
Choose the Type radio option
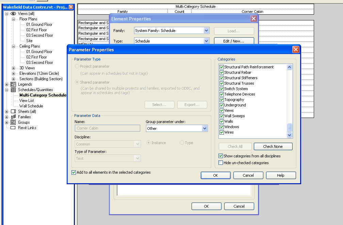point(182,143)
